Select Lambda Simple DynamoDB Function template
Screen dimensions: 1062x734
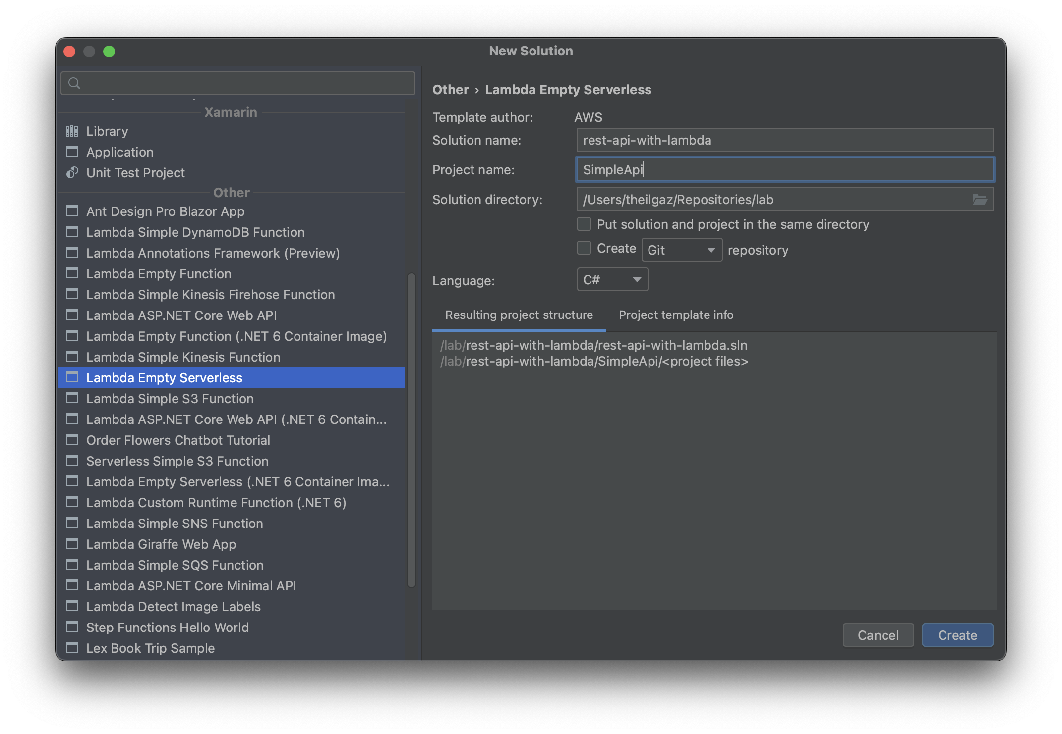197,232
